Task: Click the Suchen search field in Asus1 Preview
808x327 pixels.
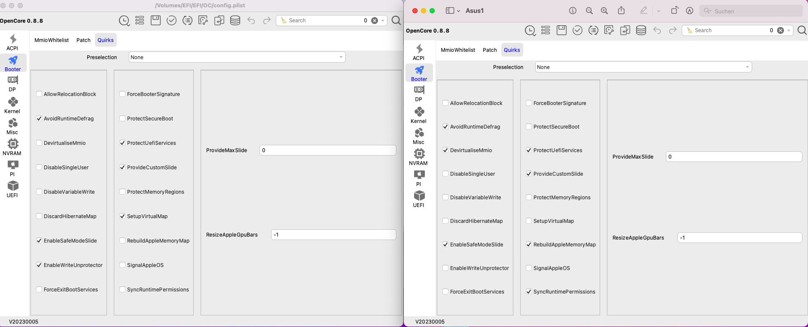Action: click(750, 11)
